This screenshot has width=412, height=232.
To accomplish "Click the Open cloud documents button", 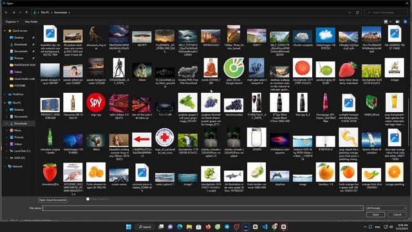I will [53, 200].
